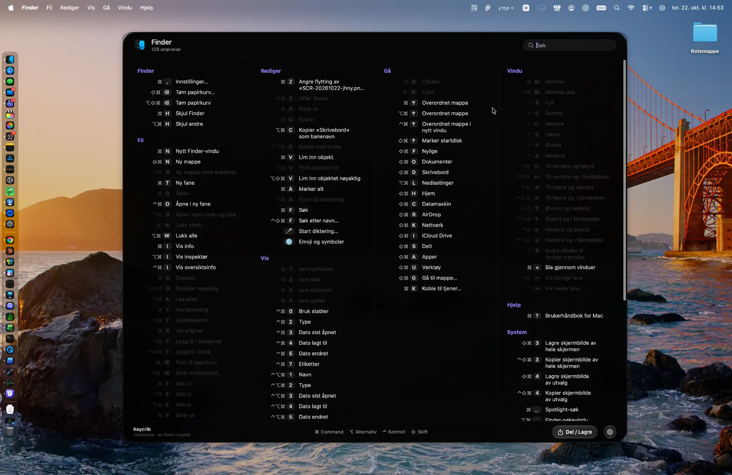This screenshot has height=475, width=732.
Task: Click the 'Brukerhåndbok for Mac' shortcut row
Action: coord(565,316)
